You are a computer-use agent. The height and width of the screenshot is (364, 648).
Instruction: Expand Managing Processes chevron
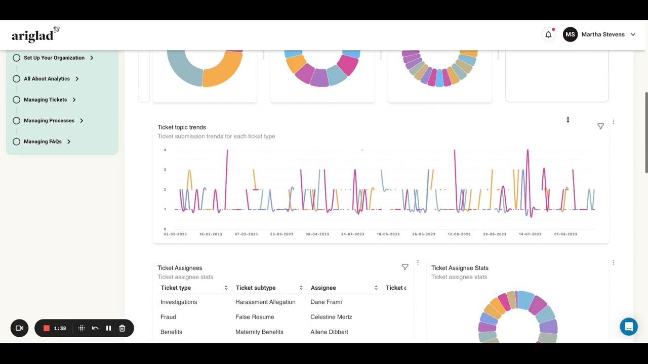click(82, 121)
